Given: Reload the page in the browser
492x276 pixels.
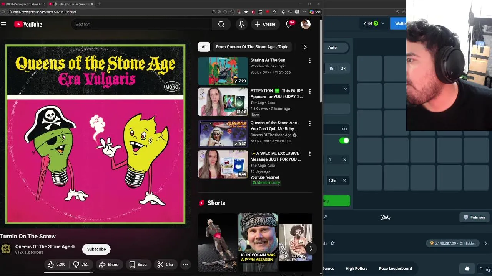Looking at the screenshot, I should click(x=3, y=12).
